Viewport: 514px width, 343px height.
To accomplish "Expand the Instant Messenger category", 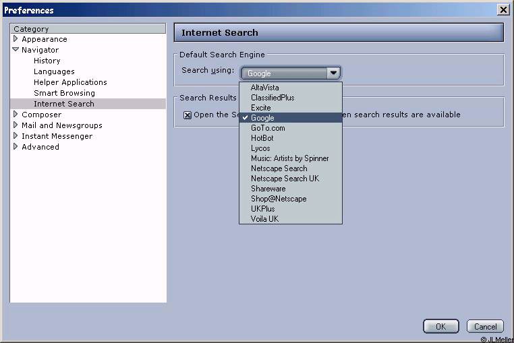I will click(16, 135).
